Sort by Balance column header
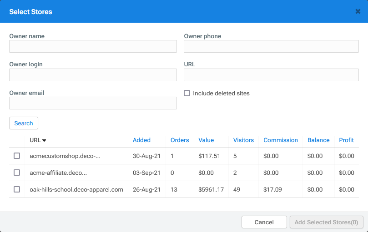This screenshot has height=232, width=368. (318, 140)
